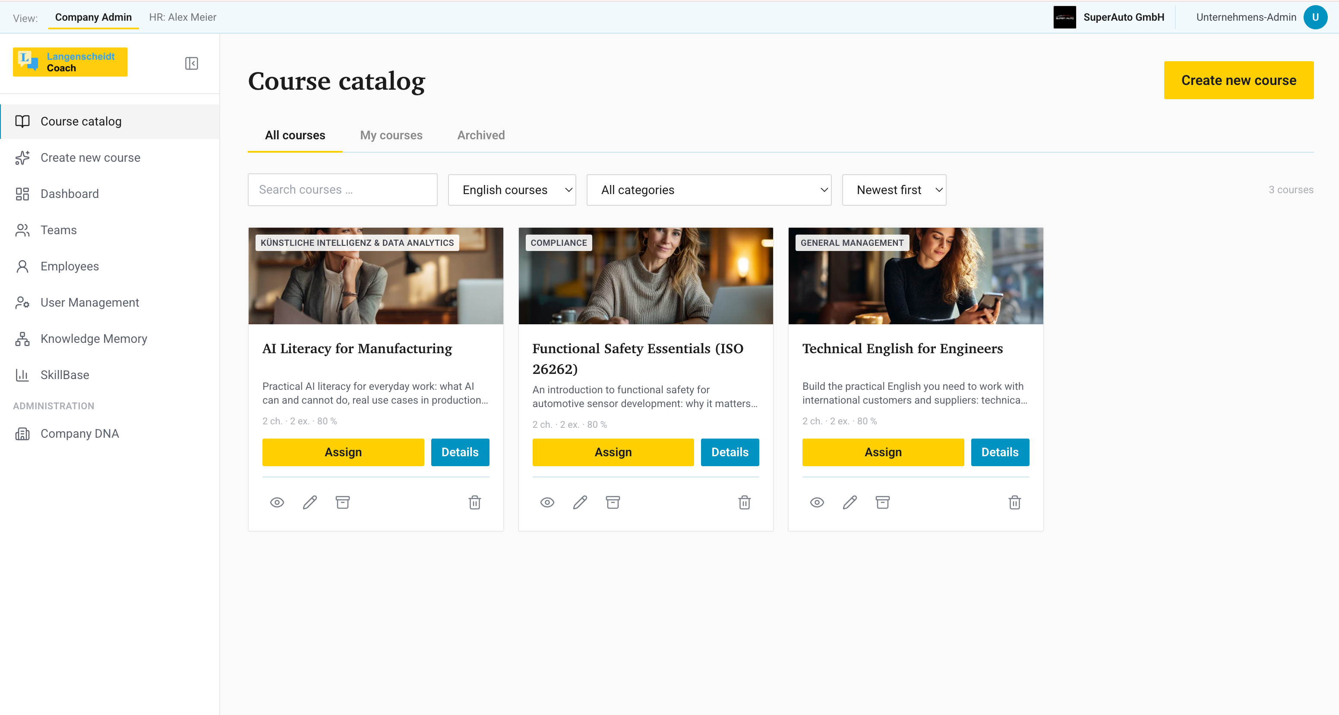Viewport: 1339px width, 715px height.
Task: Preview Functional Safety Essentials course
Action: (x=547, y=502)
